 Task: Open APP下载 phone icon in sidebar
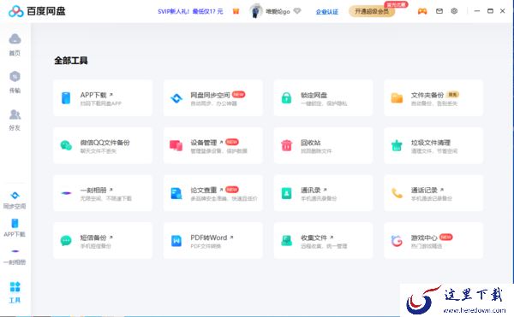point(15,223)
